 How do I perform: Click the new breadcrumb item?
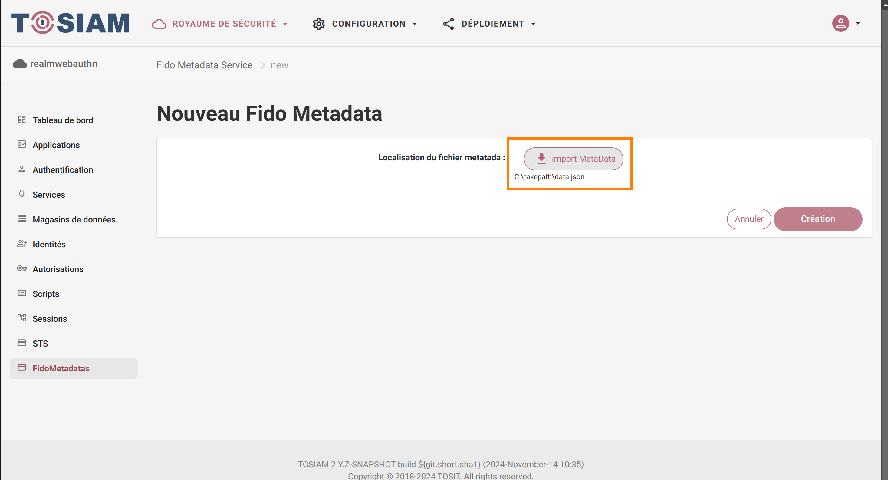(x=279, y=65)
